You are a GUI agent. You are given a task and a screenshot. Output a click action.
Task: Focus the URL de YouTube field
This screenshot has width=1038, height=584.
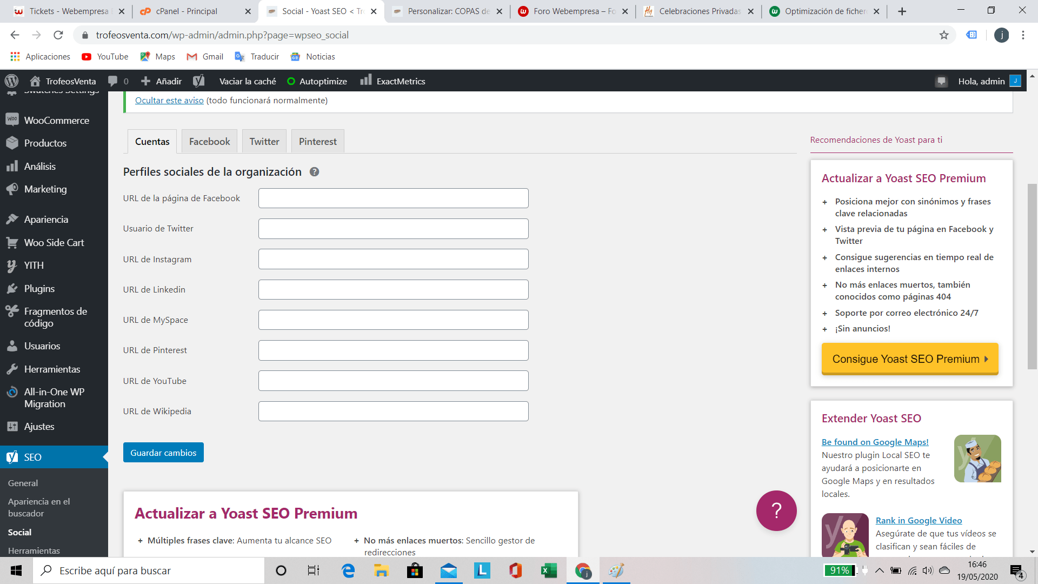tap(393, 381)
